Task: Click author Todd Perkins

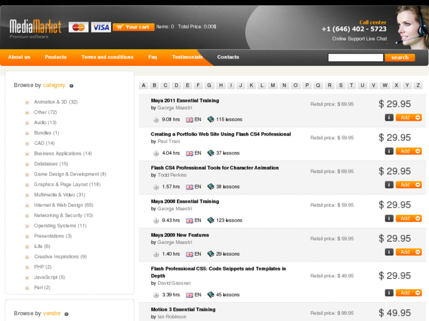Action: pyautogui.click(x=172, y=175)
